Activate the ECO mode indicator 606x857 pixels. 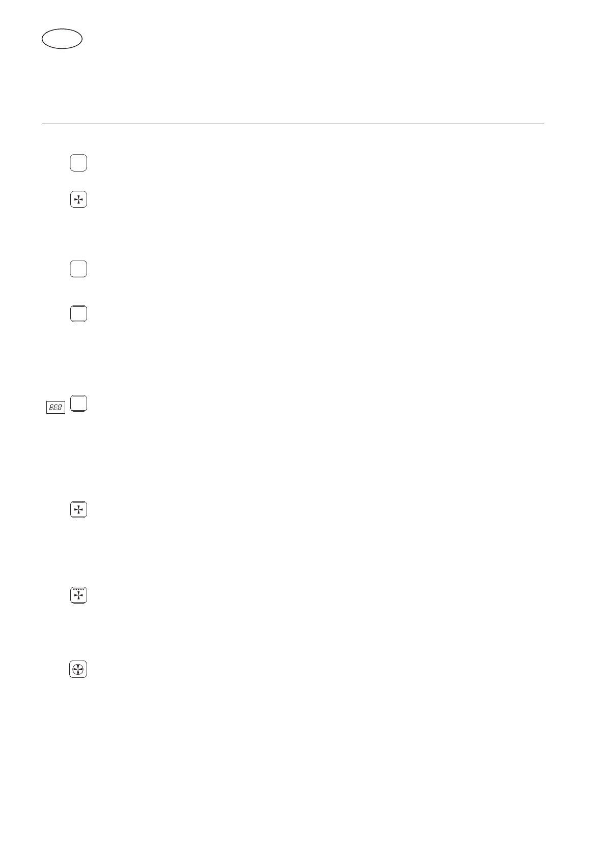56,407
